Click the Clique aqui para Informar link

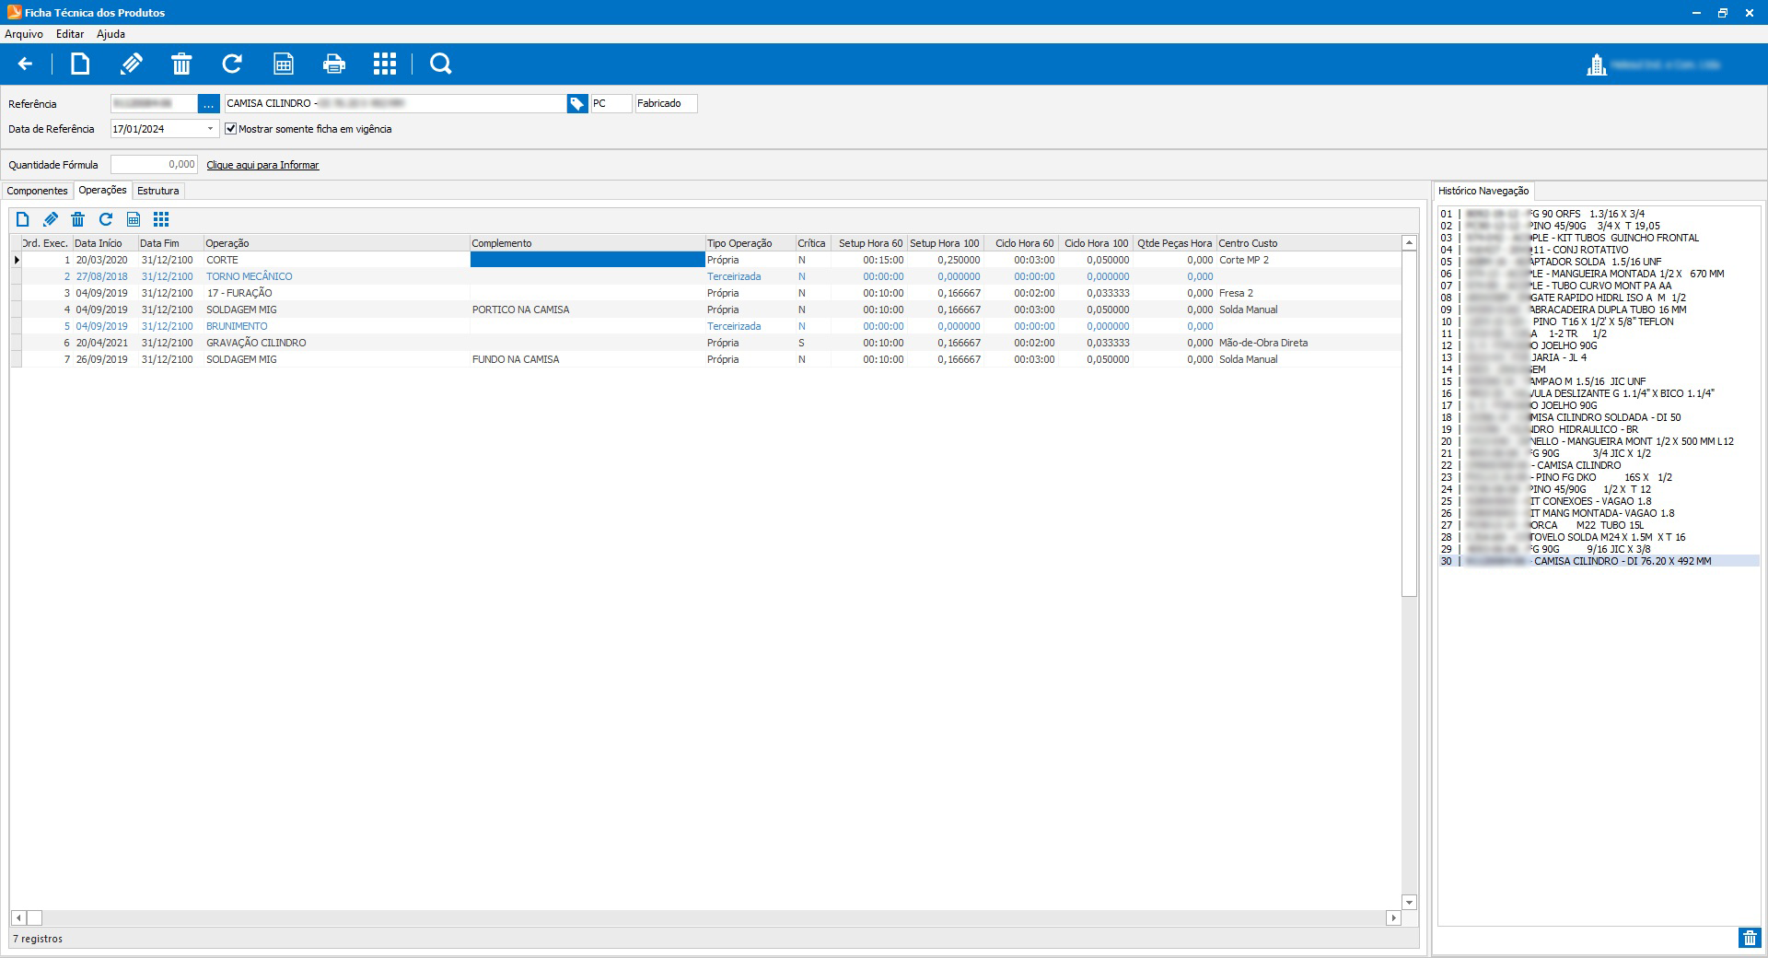click(262, 165)
